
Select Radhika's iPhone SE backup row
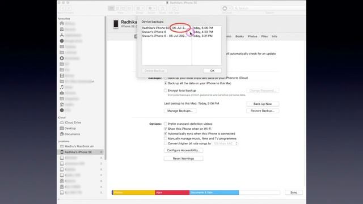[181, 28]
